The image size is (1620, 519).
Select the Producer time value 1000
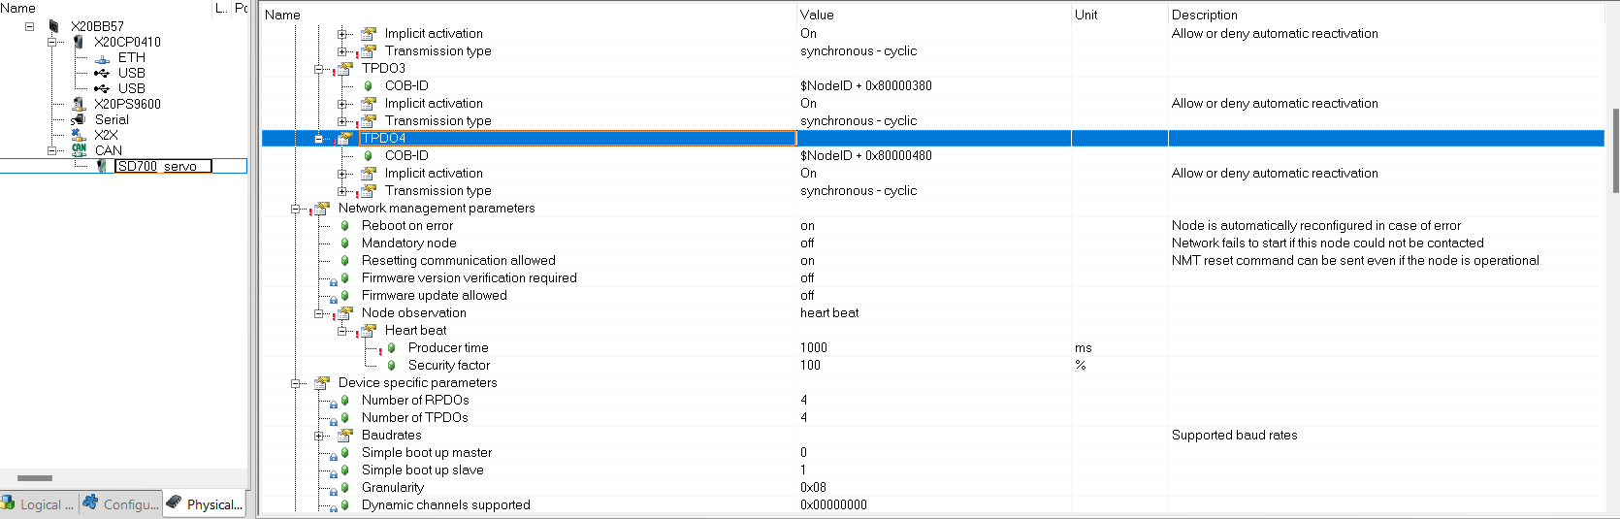(x=814, y=348)
